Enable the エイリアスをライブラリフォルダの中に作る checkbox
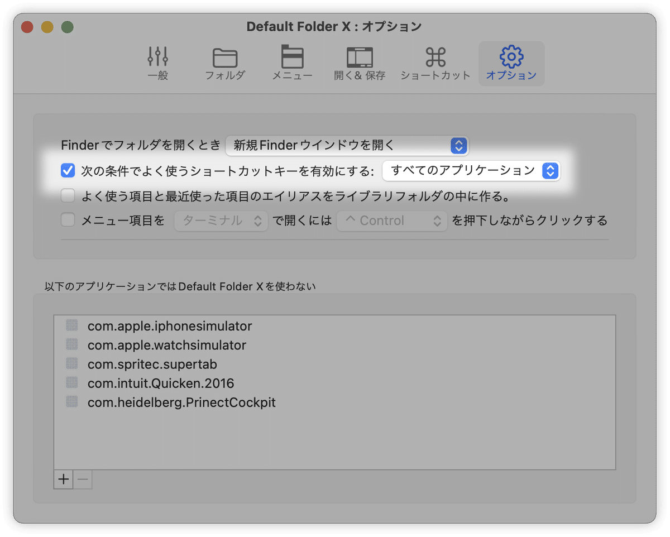 click(68, 196)
